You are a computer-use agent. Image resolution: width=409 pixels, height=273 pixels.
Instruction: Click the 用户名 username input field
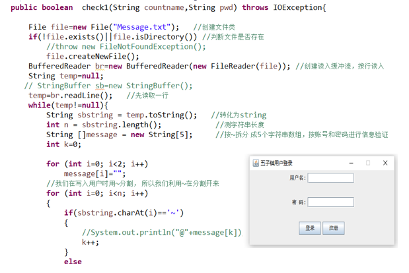[331, 178]
